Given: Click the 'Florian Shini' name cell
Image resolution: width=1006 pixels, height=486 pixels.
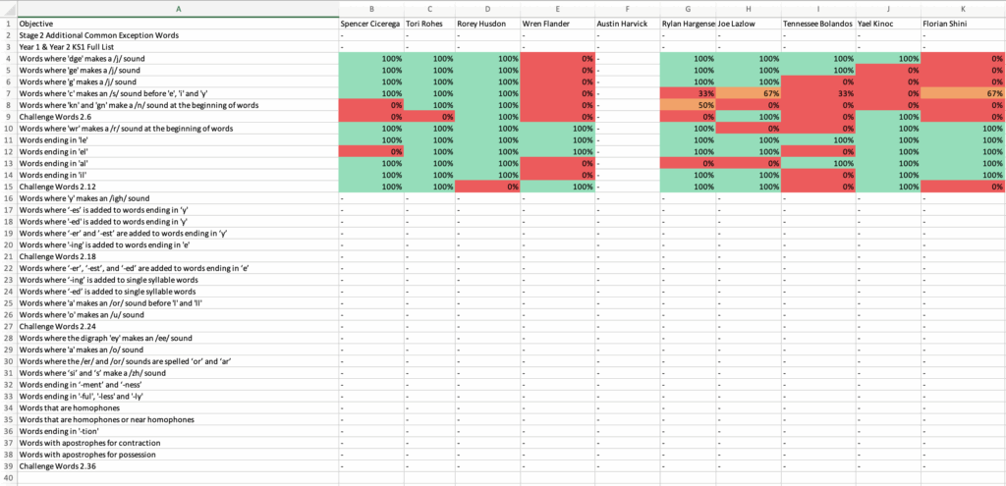Looking at the screenshot, I should click(963, 23).
